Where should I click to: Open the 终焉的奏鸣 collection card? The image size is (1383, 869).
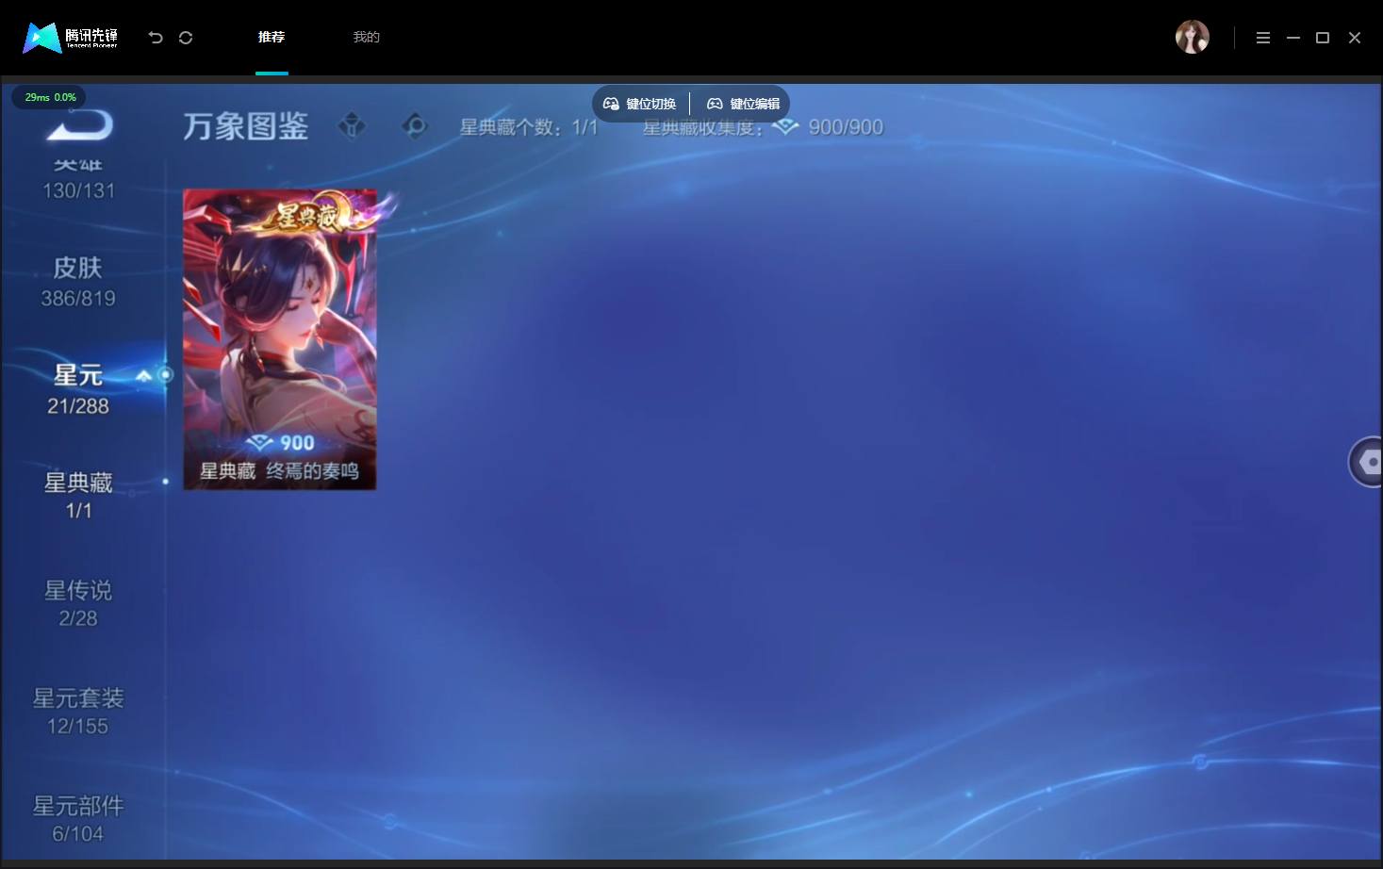[280, 339]
